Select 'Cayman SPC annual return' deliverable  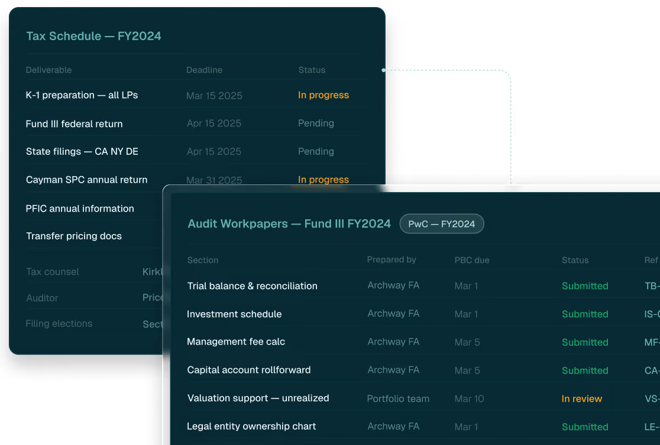click(87, 180)
